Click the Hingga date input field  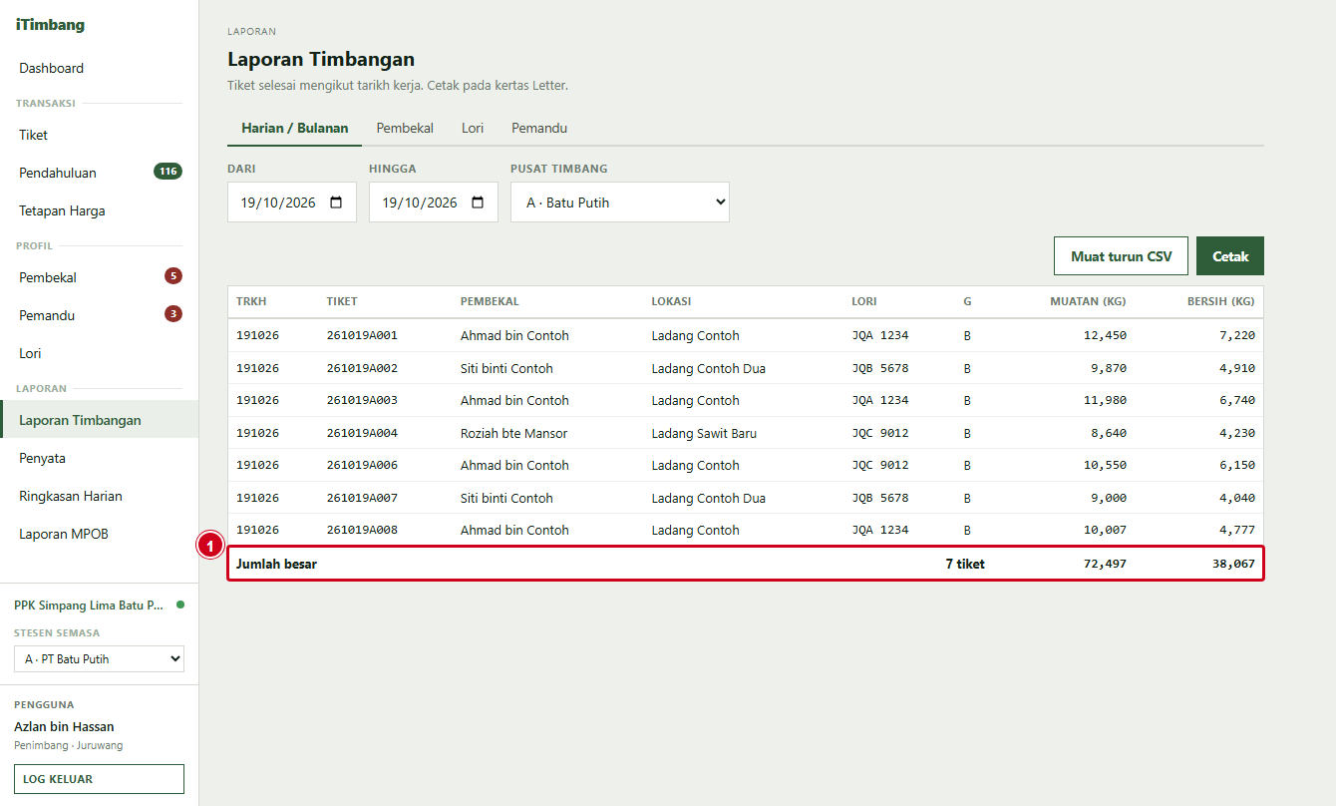tap(434, 202)
